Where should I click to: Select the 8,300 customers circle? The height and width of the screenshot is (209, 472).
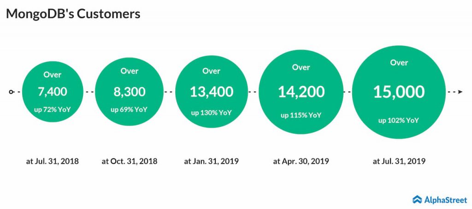point(130,91)
